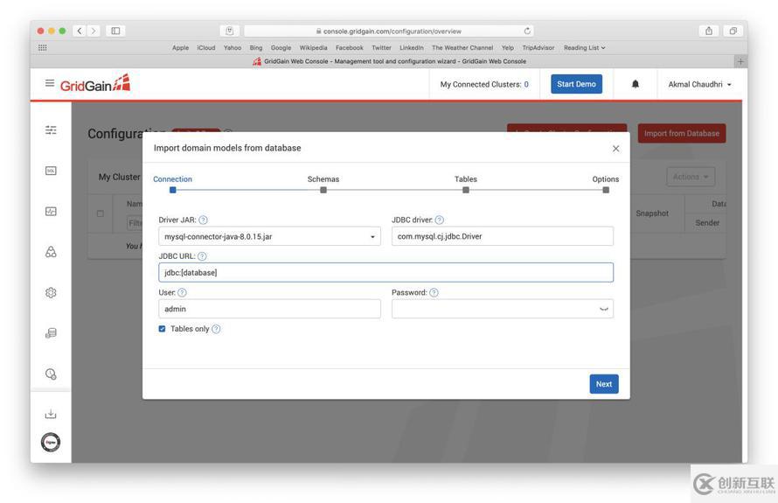Open the Actions dropdown behind the dialog
This screenshot has height=503, width=778.
click(x=691, y=177)
